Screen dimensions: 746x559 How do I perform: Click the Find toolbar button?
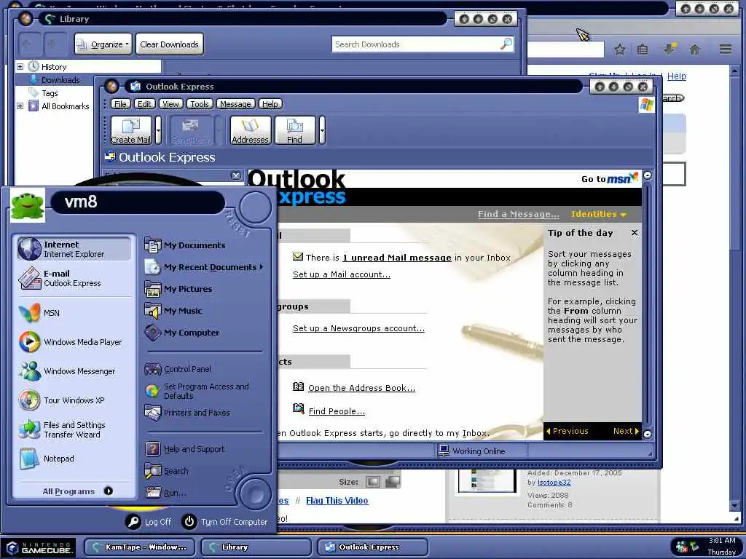click(294, 130)
